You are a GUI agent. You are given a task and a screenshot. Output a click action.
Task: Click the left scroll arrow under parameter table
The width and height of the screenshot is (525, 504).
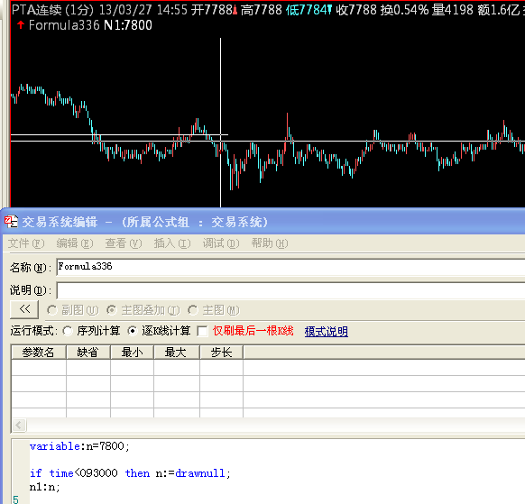click(19, 426)
